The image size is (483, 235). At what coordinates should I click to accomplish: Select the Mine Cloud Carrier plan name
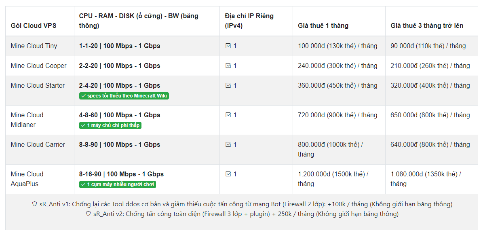pos(38,145)
